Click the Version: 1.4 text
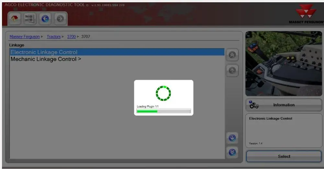The width and height of the screenshot is (324, 169). coord(256,143)
